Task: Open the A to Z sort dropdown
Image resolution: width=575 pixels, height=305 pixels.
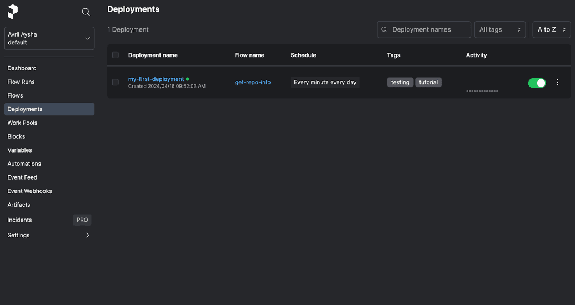Action: [x=551, y=29]
